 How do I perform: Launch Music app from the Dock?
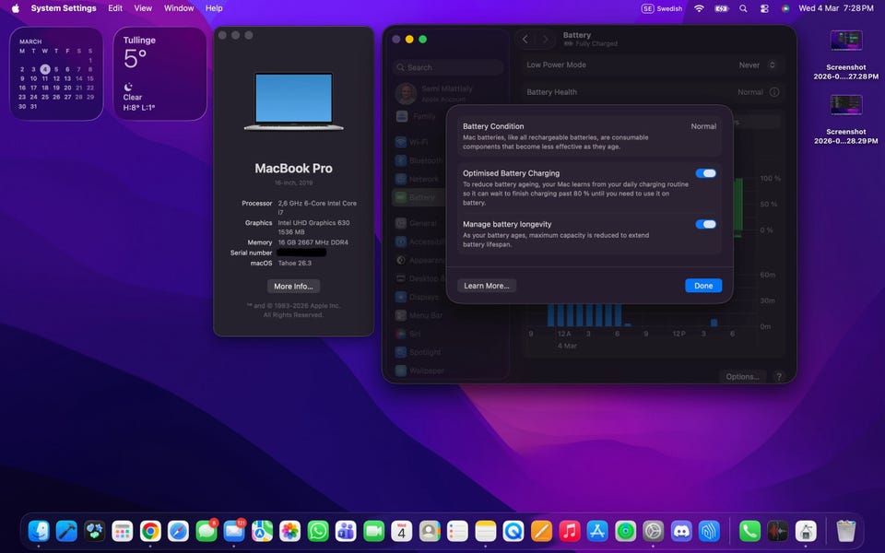(569, 531)
